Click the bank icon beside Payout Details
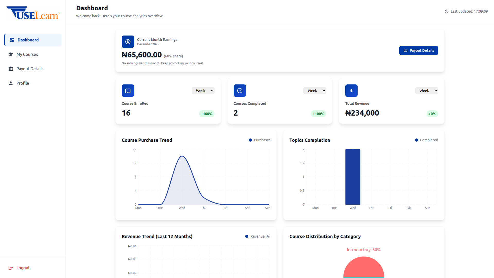Screen dimensions: 494x278 pyautogui.click(x=11, y=69)
